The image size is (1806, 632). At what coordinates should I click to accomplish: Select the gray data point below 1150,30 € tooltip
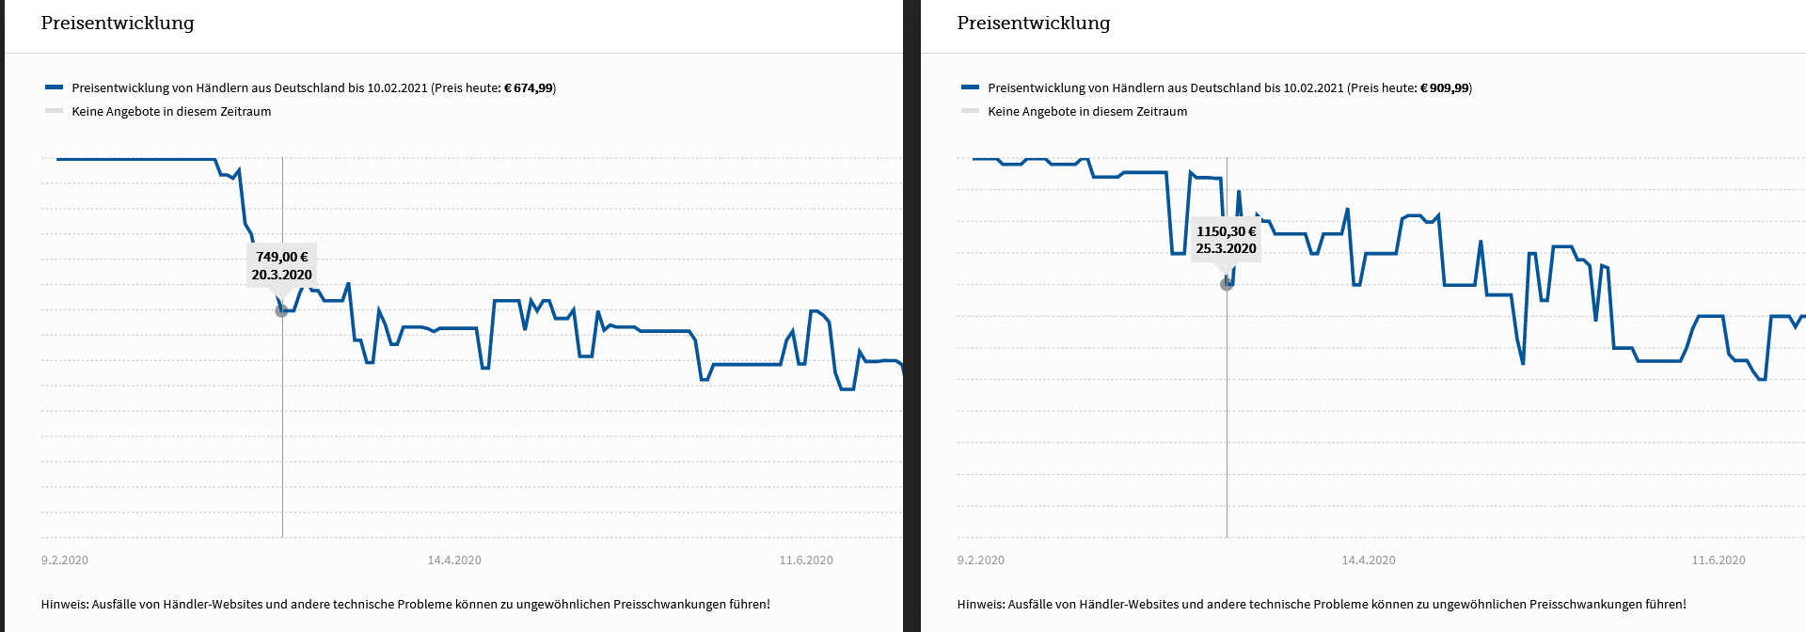click(x=1227, y=284)
